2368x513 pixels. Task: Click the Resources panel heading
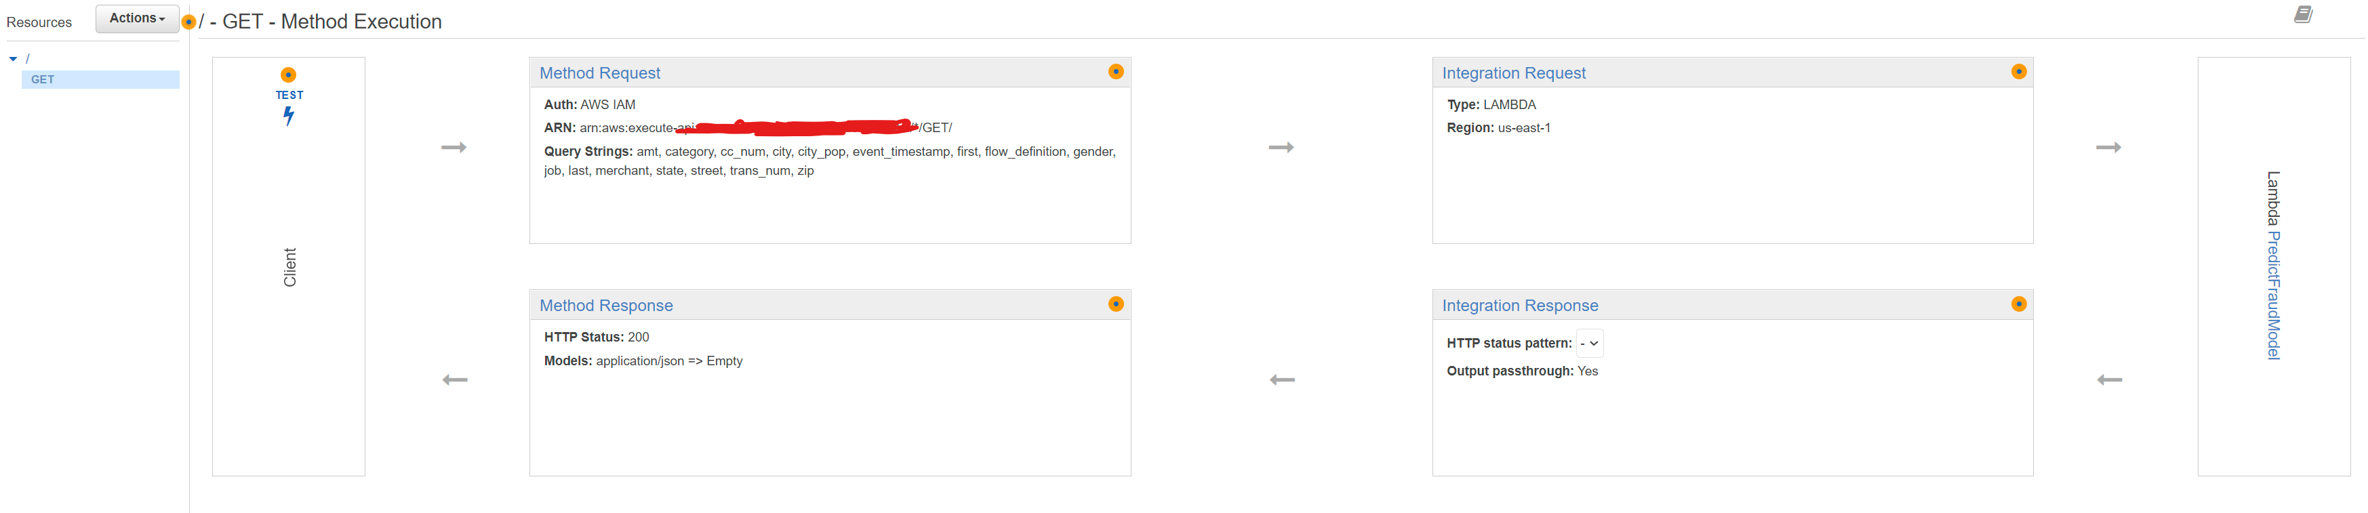(39, 22)
